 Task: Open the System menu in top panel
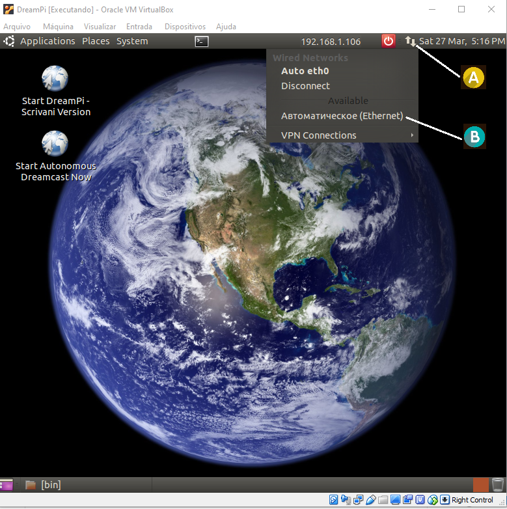(132, 41)
